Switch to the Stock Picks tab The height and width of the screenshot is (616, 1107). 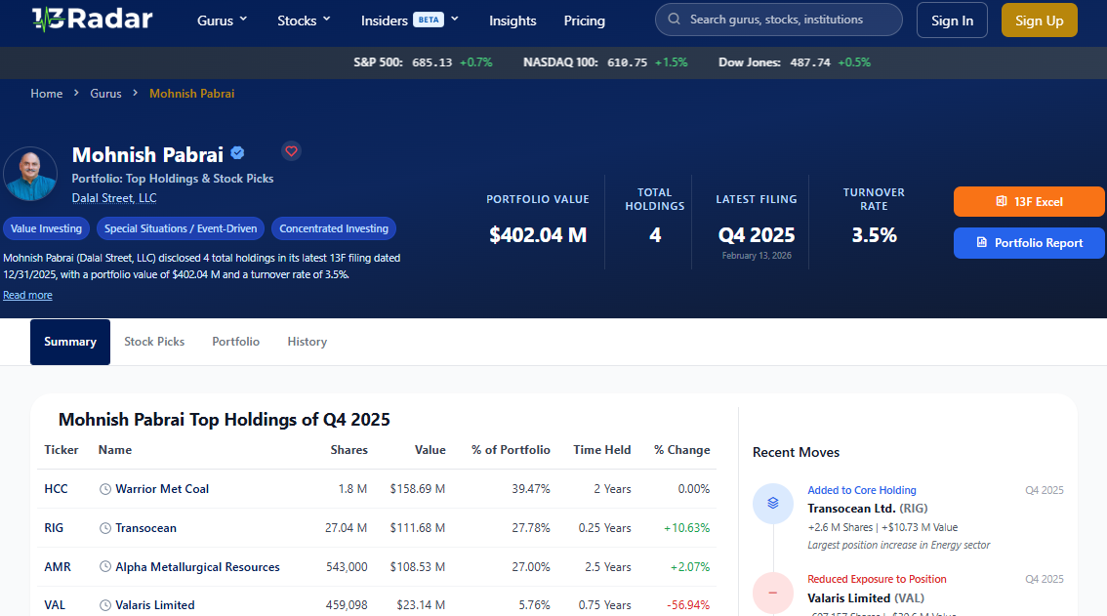tap(154, 342)
